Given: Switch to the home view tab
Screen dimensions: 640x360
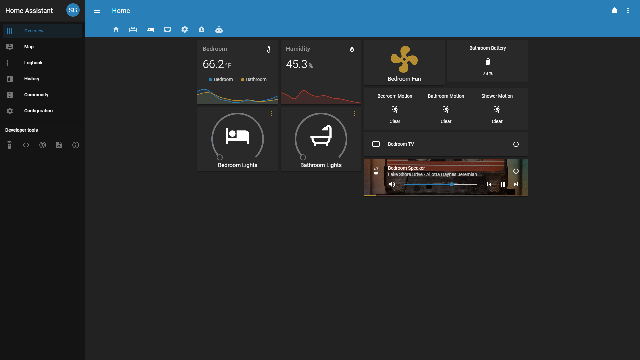Looking at the screenshot, I should 116,29.
